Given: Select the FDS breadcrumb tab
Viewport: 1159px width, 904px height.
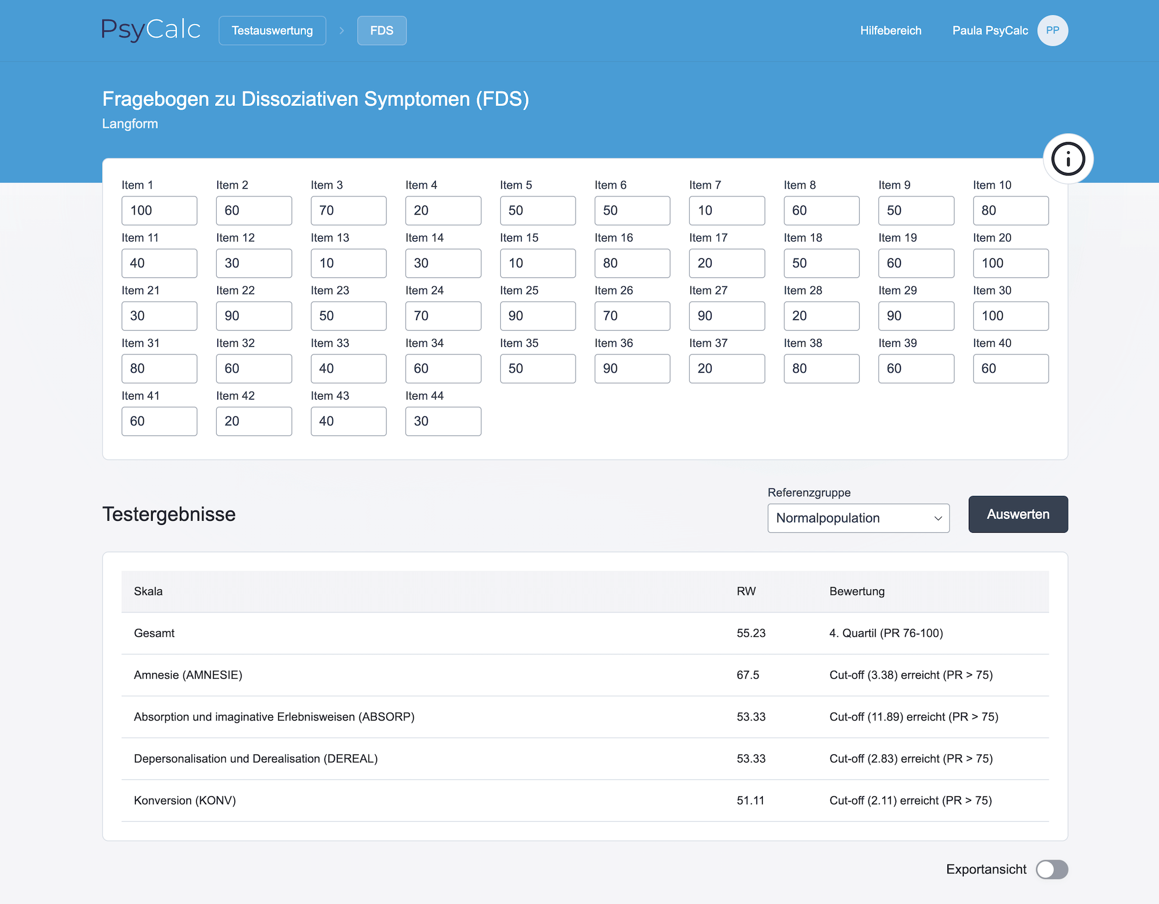Looking at the screenshot, I should coord(381,31).
